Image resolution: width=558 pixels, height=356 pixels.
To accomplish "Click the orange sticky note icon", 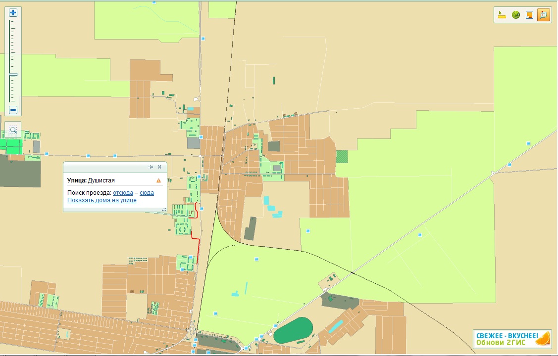I will [x=529, y=15].
